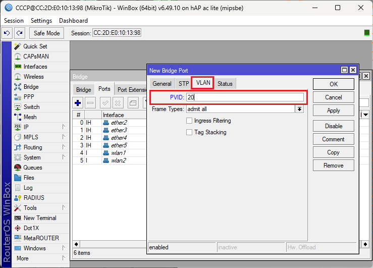373x268 pixels.
Task: Open Mesh in sidebar
Action: pos(30,117)
